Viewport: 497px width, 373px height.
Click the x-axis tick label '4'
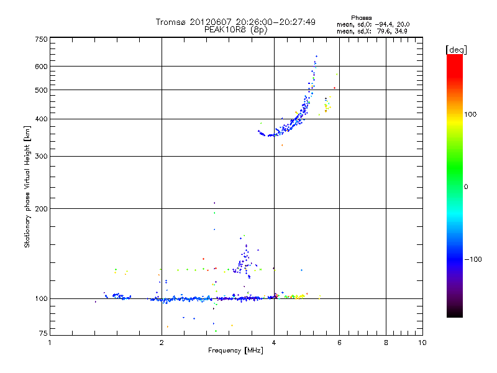point(274,343)
